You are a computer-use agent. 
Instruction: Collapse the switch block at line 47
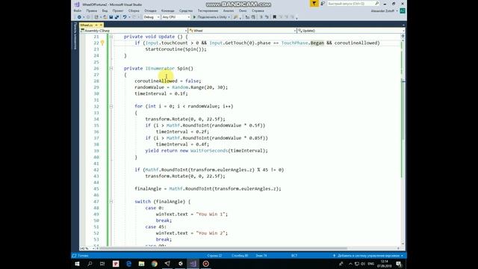[x=111, y=202]
